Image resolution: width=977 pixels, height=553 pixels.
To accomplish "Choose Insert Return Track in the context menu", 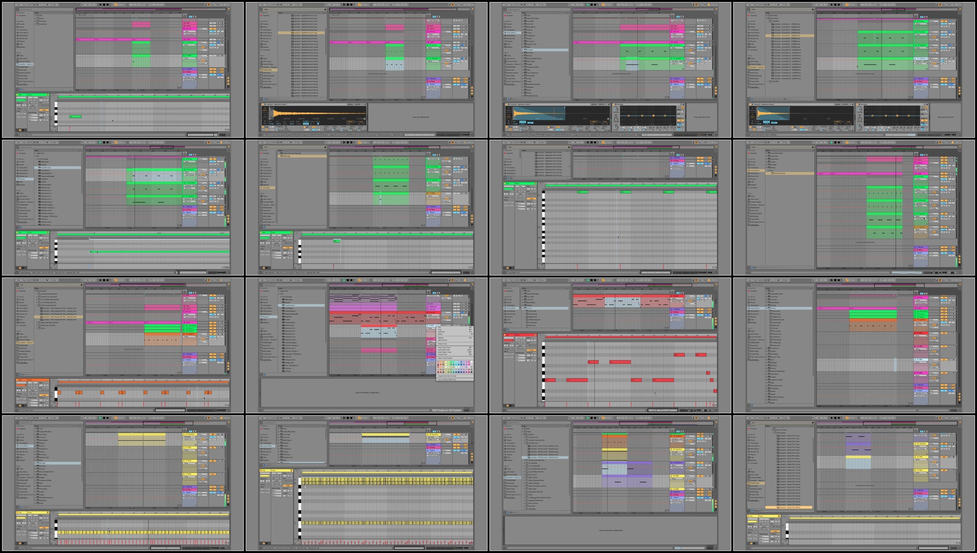I will tap(455, 352).
